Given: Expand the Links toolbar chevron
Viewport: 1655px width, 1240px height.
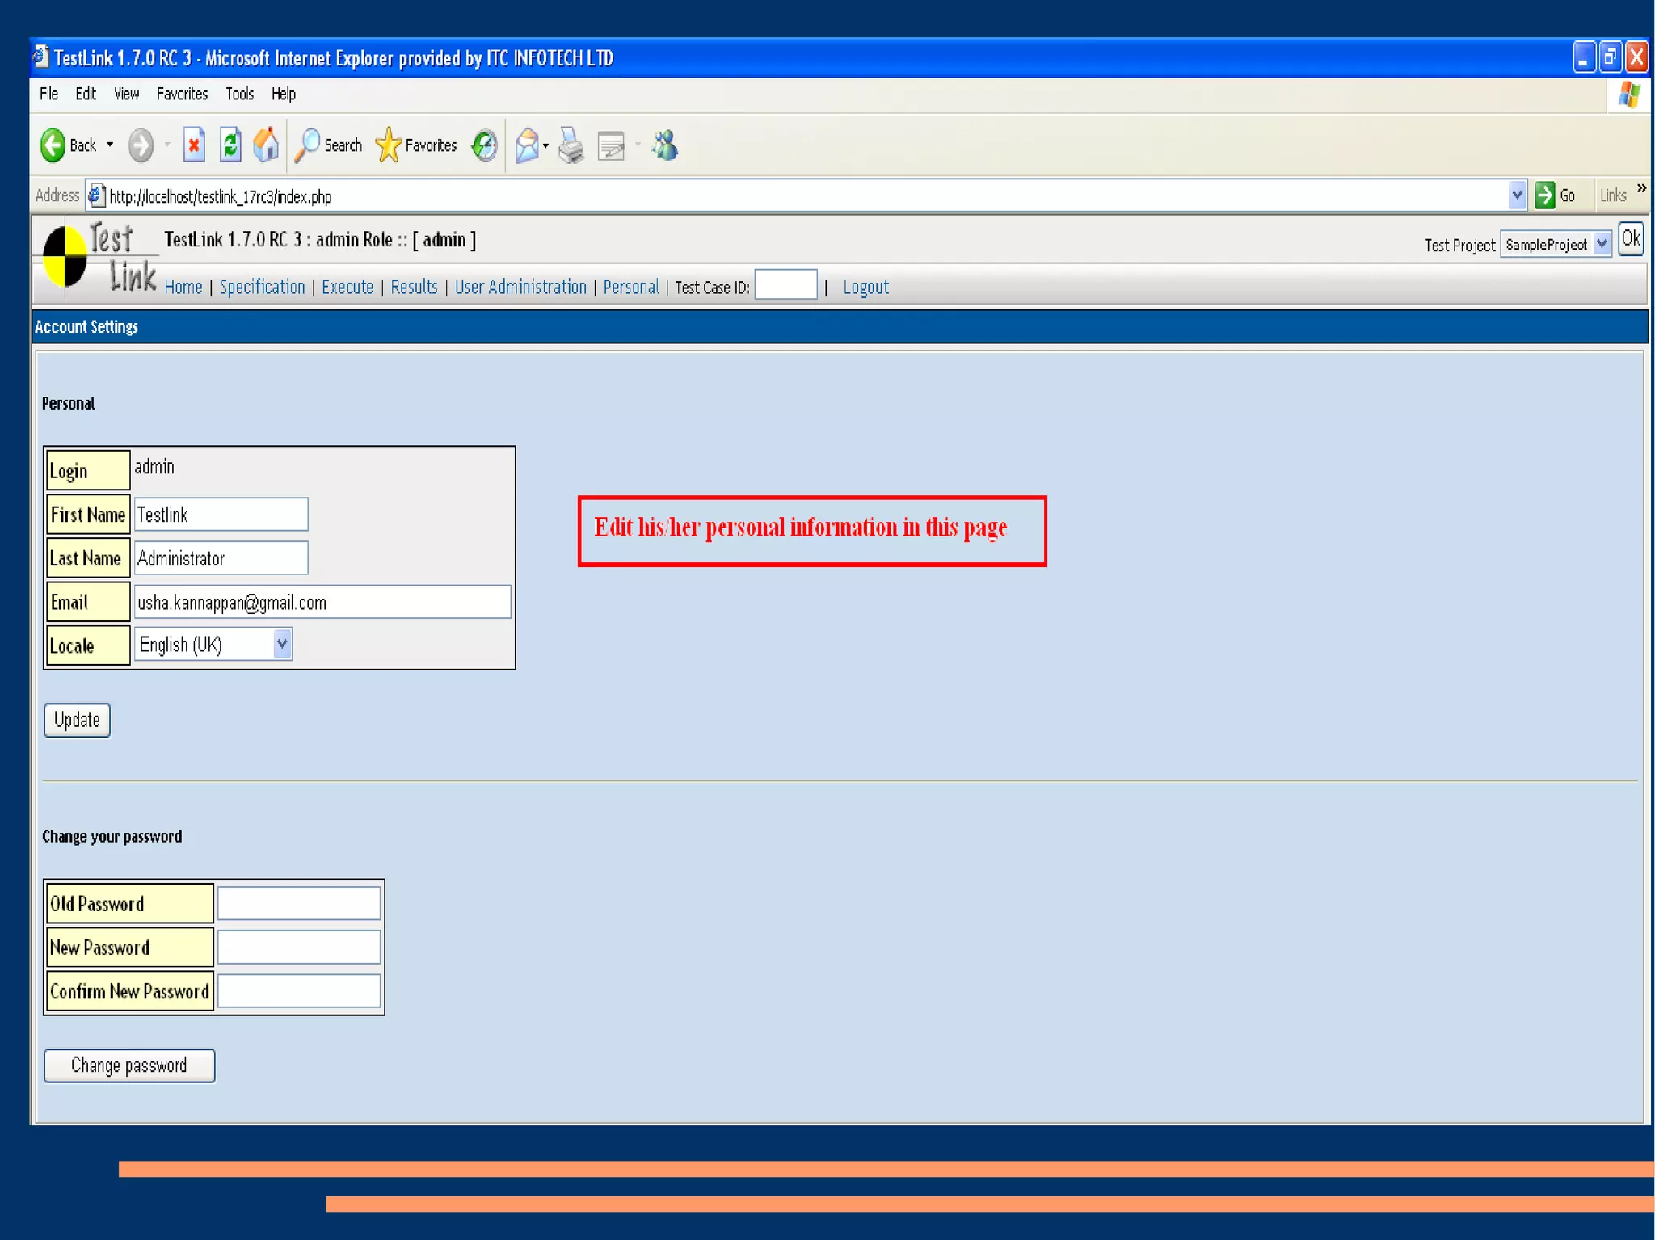Looking at the screenshot, I should (x=1641, y=188).
